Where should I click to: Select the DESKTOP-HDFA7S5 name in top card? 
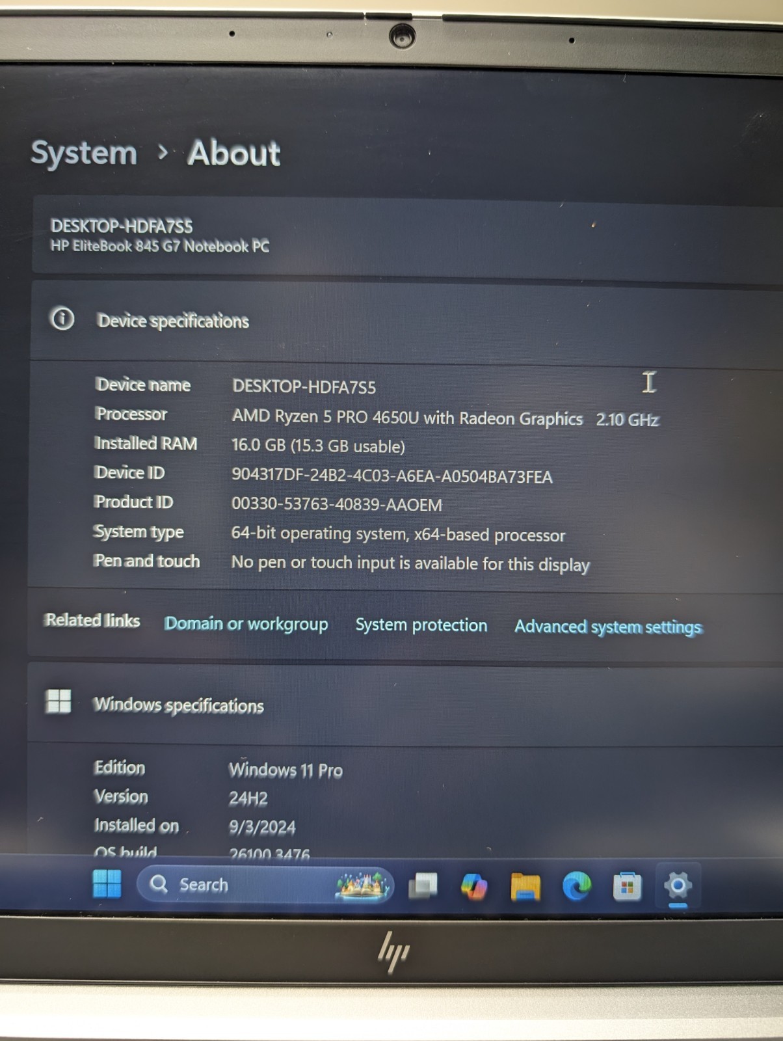pyautogui.click(x=122, y=226)
